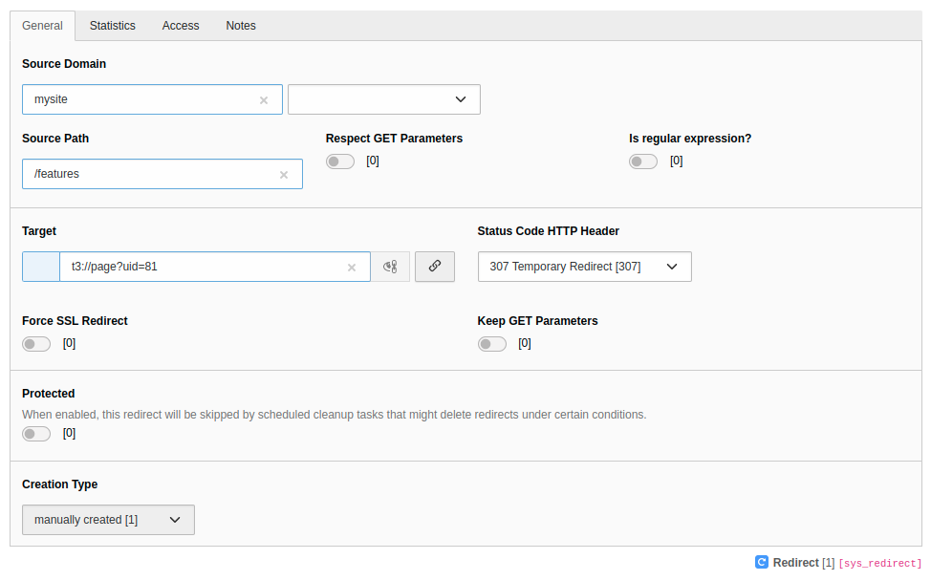
Task: Toggle the Is regular expression switch
Action: pyautogui.click(x=643, y=161)
